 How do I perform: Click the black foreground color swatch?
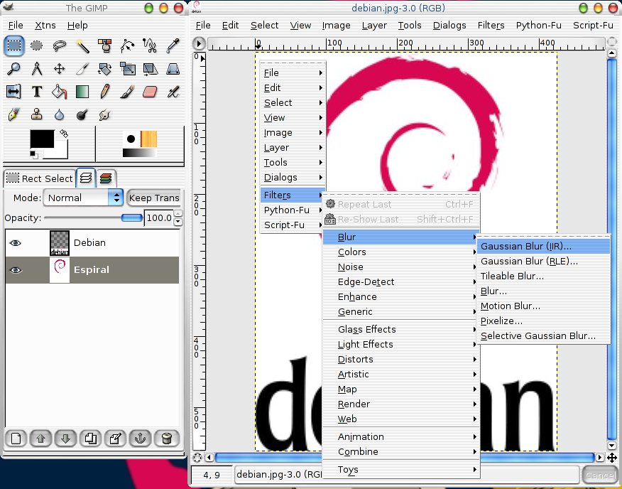pyautogui.click(x=42, y=139)
